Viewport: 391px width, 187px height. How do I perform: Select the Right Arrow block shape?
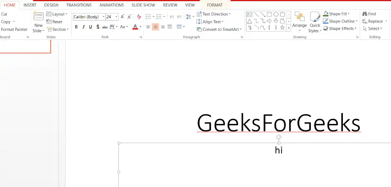click(269, 21)
